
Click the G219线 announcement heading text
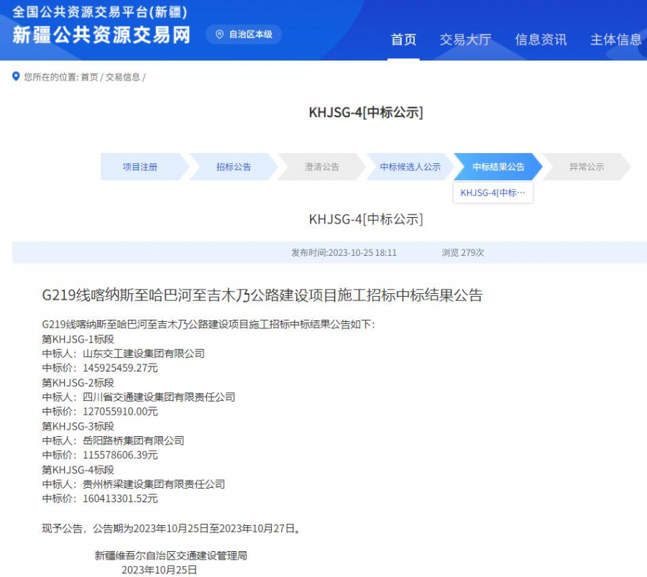click(262, 295)
